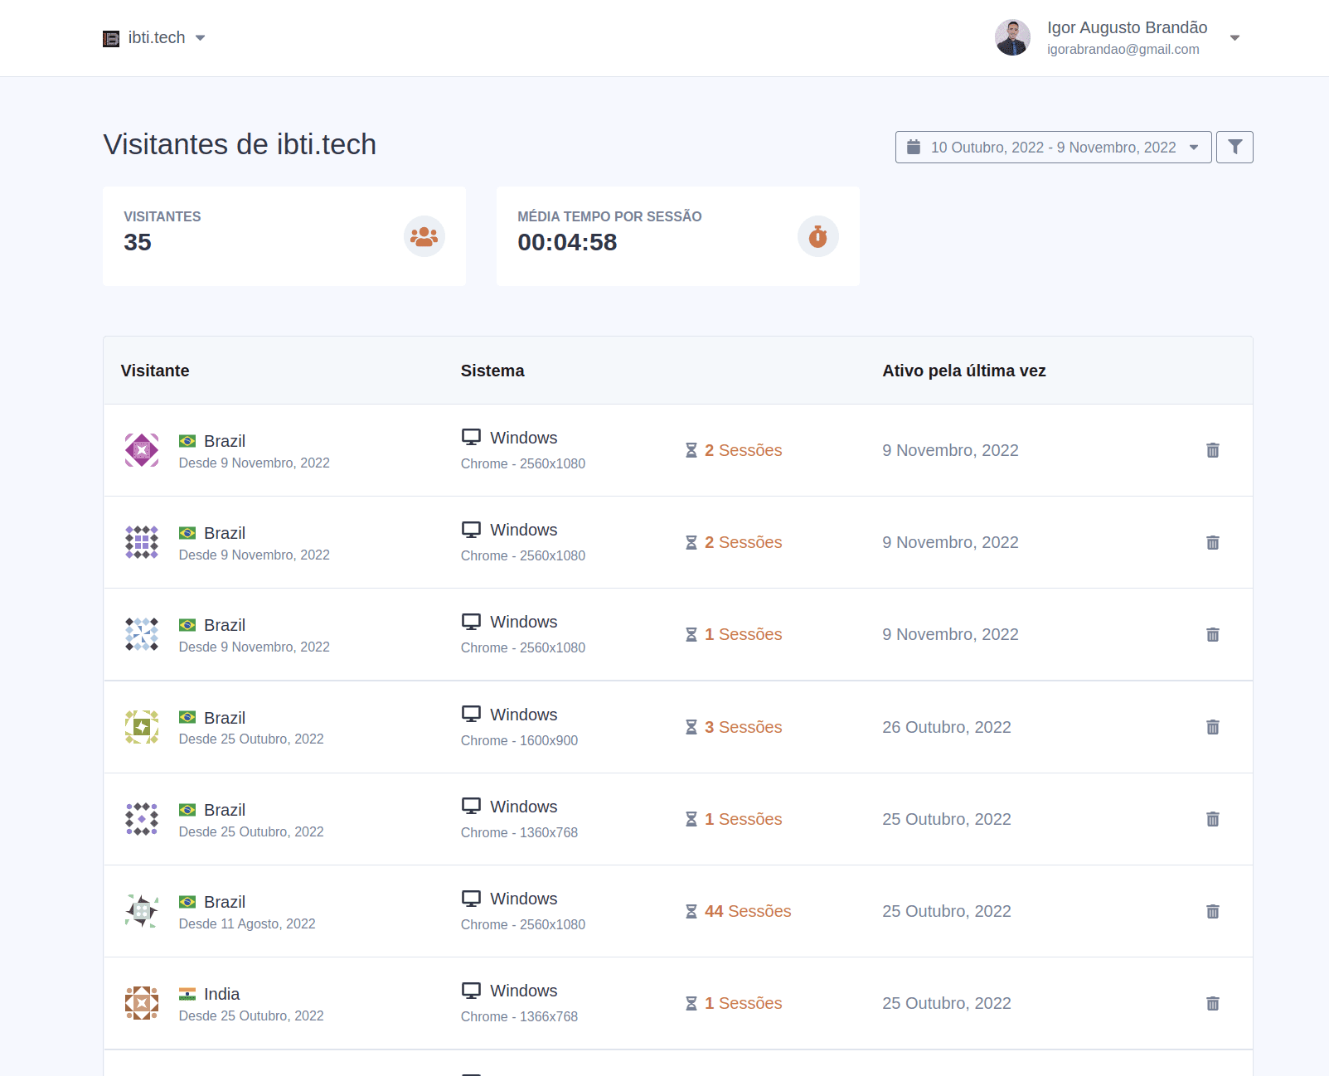The image size is (1329, 1076).
Task: Click the visitors group icon
Action: click(424, 237)
